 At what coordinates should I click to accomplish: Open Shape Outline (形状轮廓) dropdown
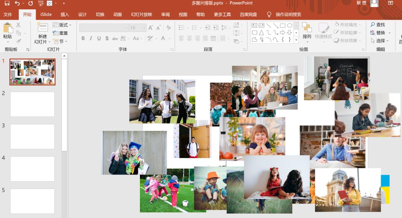(347, 32)
